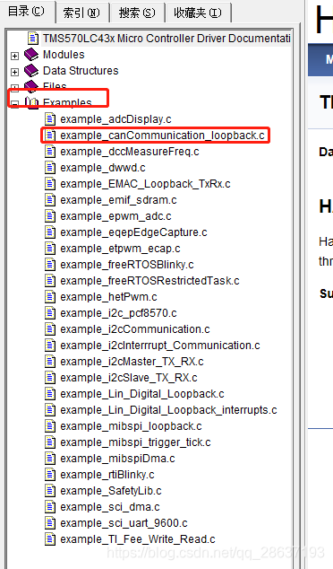333x569 pixels.
Task: Open example_dccMeasureFreq.c topic
Action: click(x=130, y=152)
